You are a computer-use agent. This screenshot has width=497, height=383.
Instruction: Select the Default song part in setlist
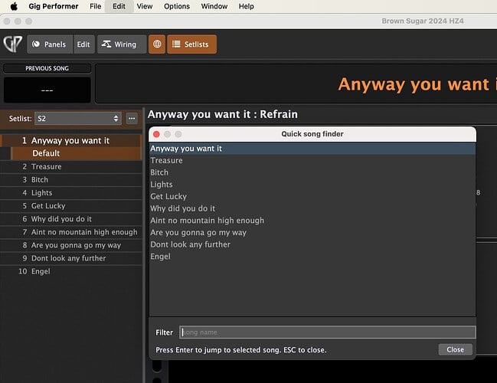tap(46, 153)
